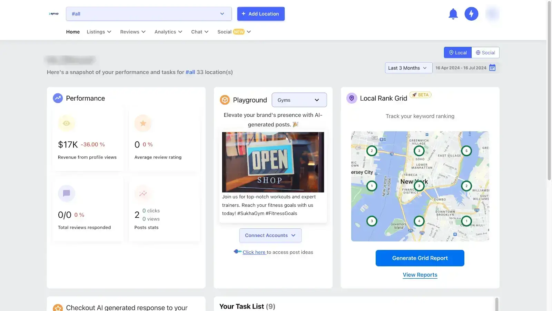Click the #all link in snapshot text
Viewport: 552px width, 311px height.
tap(190, 72)
